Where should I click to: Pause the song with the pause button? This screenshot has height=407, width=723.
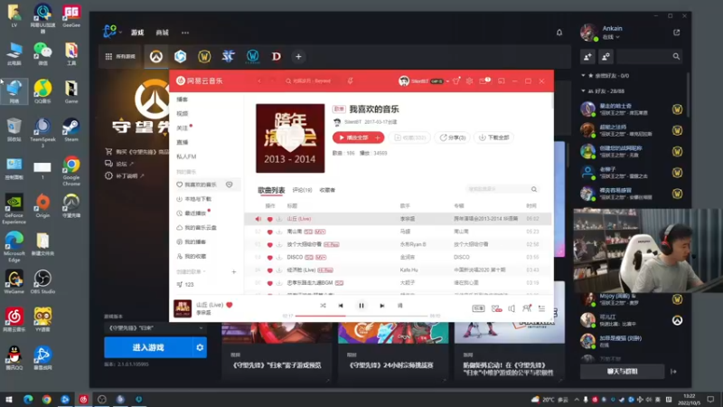coord(361,306)
